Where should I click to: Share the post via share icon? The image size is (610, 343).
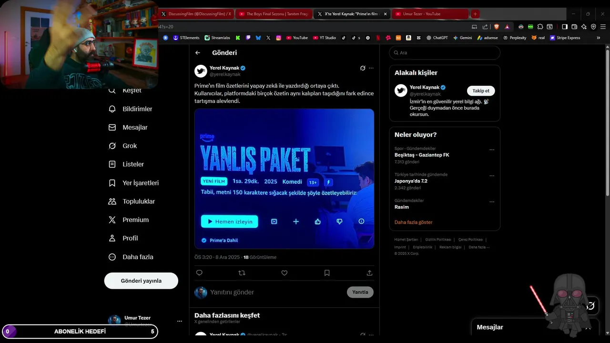pos(369,273)
